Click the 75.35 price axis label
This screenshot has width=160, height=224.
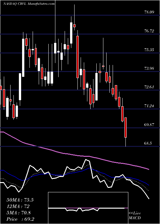149,50
